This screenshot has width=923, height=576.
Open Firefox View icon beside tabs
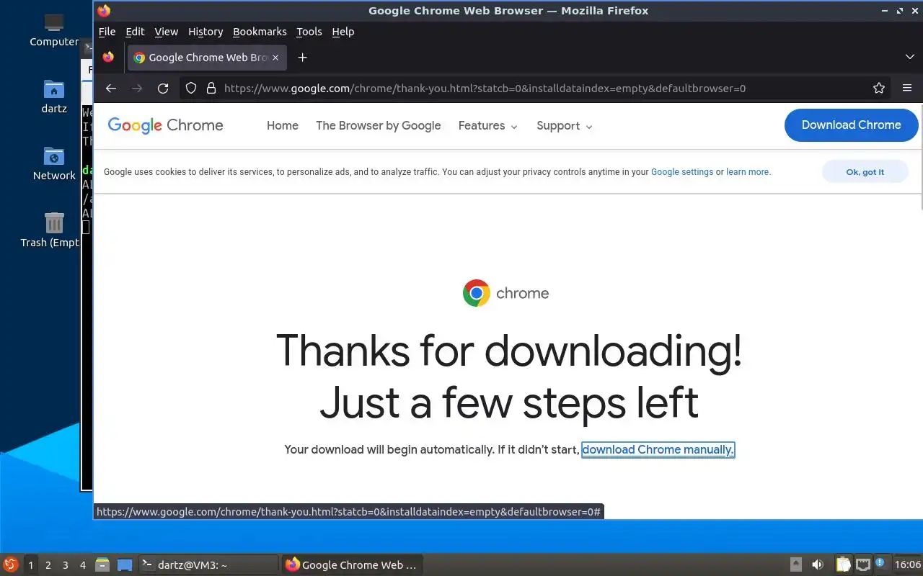pyautogui.click(x=108, y=58)
